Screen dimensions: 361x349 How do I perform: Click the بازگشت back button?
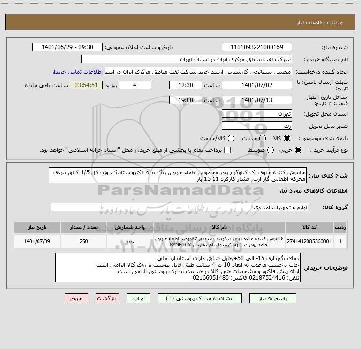[107, 298]
